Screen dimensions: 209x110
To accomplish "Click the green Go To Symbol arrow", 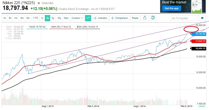I will point(202,18).
